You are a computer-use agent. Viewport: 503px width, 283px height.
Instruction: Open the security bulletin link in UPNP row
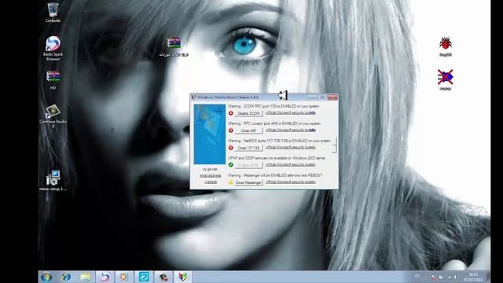(x=291, y=165)
